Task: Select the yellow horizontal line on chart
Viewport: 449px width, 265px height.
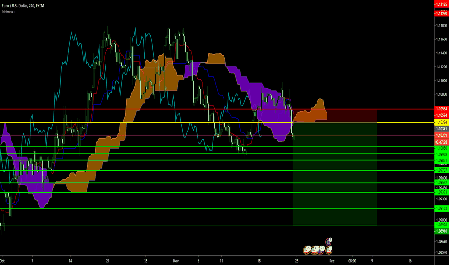Action: pyautogui.click(x=145, y=123)
